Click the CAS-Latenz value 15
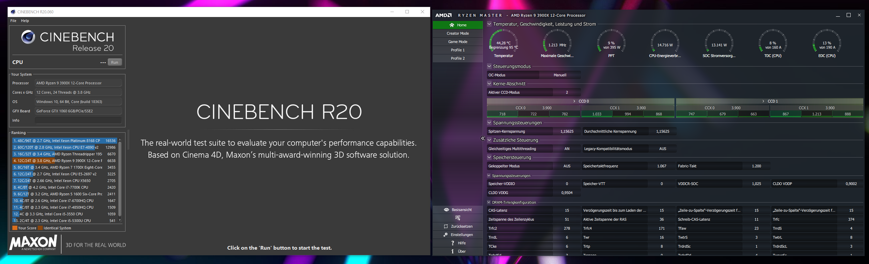The width and height of the screenshot is (869, 264). pos(567,210)
